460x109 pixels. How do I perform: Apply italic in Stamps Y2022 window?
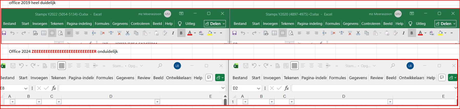[173, 33]
